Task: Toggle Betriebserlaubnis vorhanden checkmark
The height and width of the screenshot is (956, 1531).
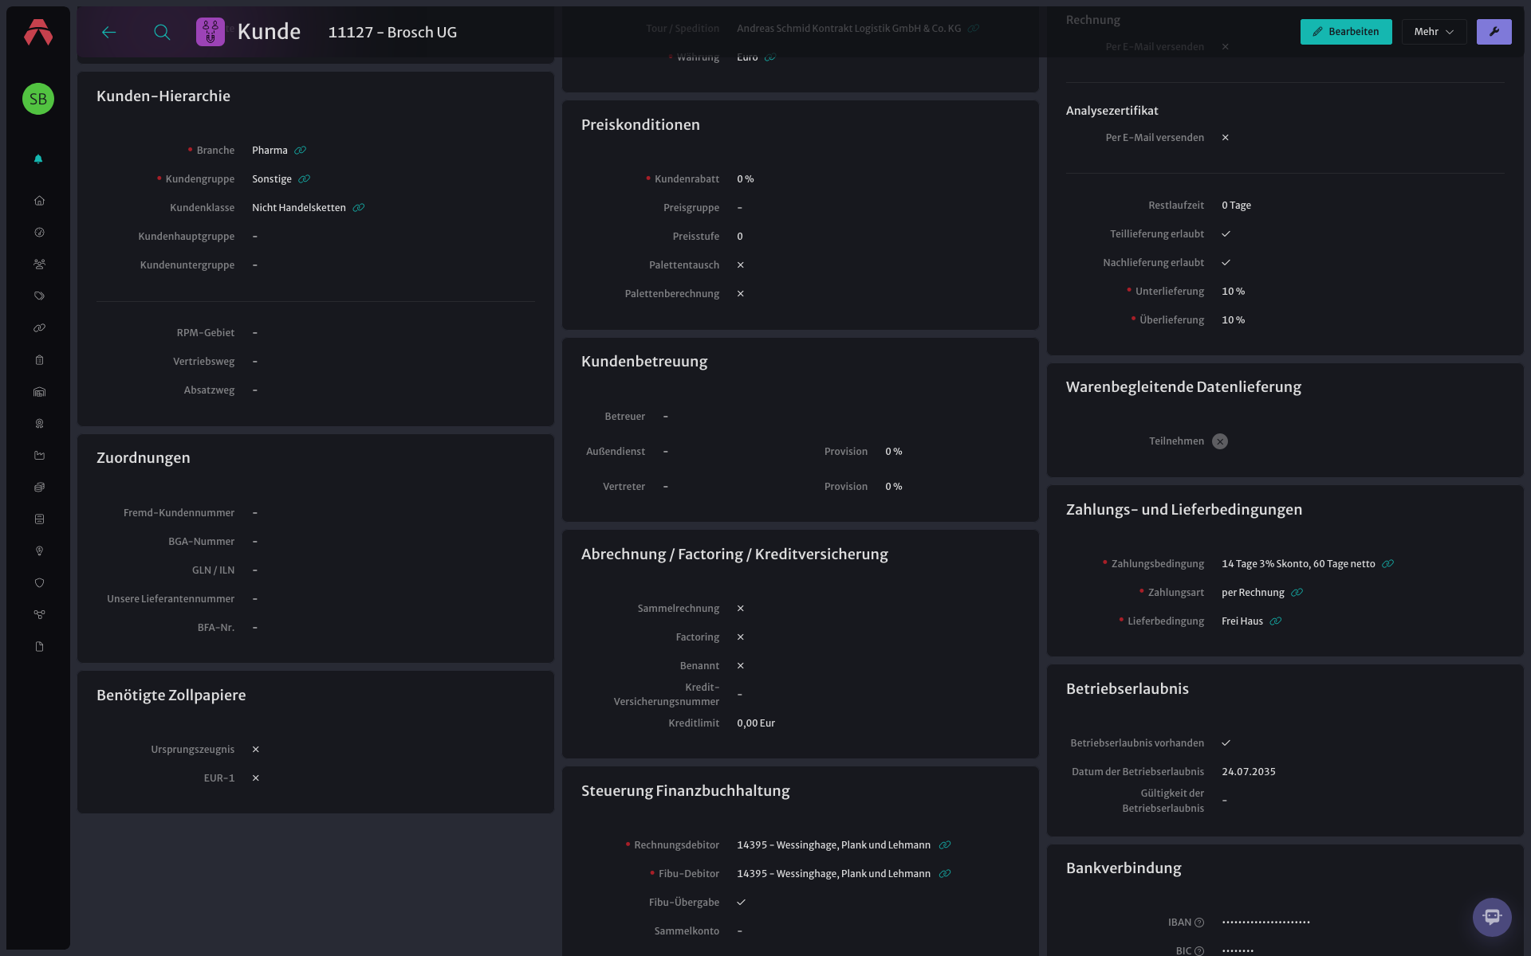Action: click(1226, 743)
